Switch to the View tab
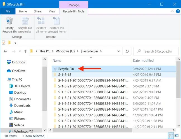Image resolution: width=181 pixels, height=139 pixels. 52,11
